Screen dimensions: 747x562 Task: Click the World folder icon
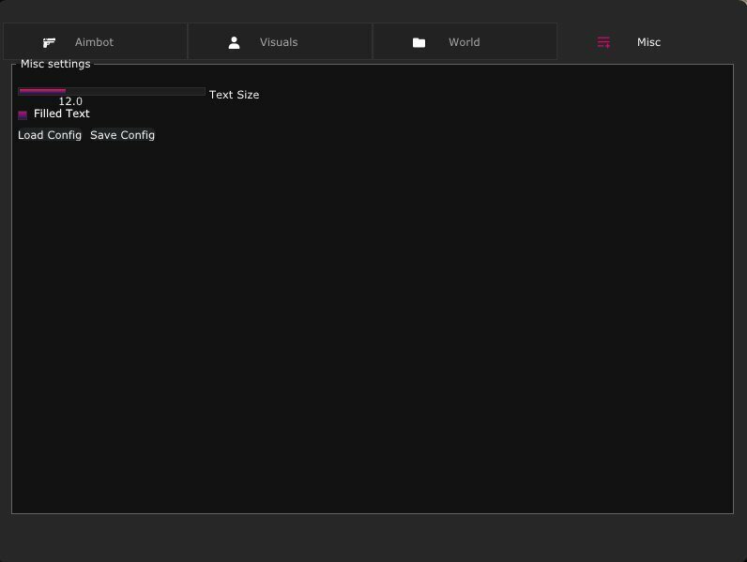click(419, 43)
